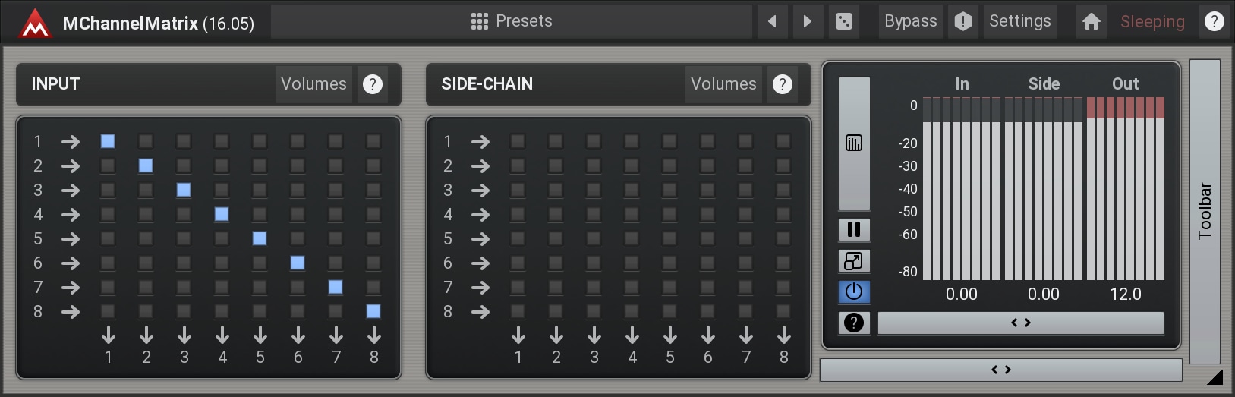
Task: Toggle input 1 to output 1 routing cell
Action: click(x=108, y=141)
